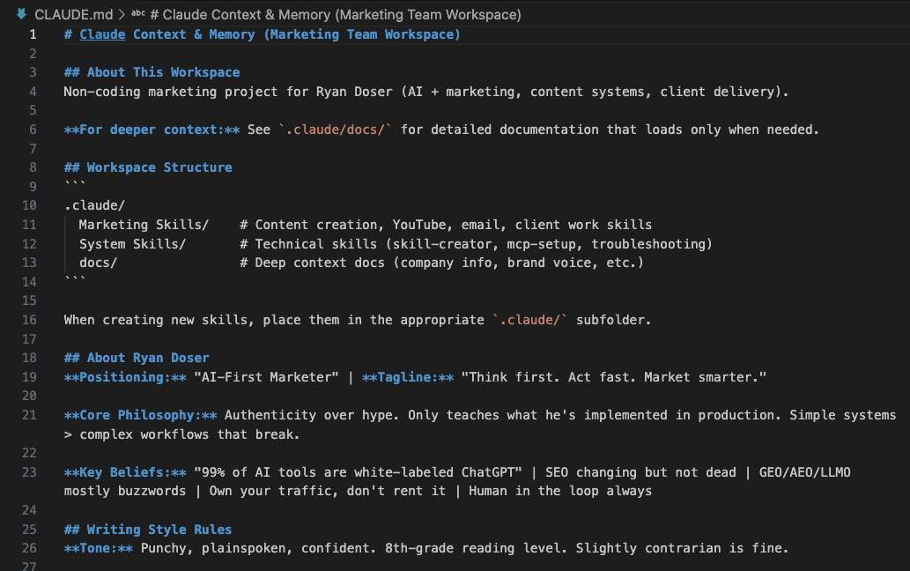
Task: Click the bold Positioning label on line 19
Action: tap(125, 377)
